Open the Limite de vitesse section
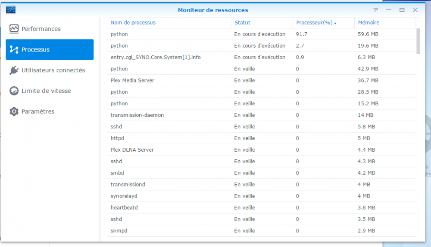 point(46,91)
